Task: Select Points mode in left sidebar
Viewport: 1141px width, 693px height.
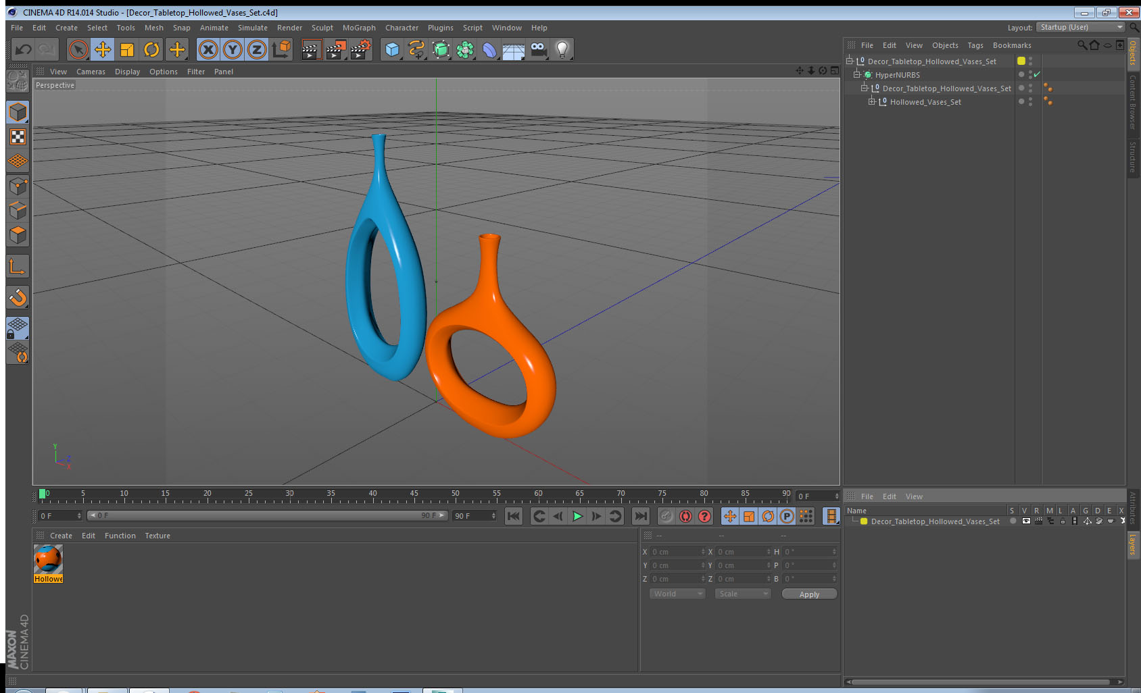Action: tap(18, 186)
